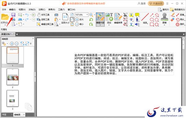This screenshot has height=118, width=186.
Task: Expand the 添加 add content dropdown arrow
Action: [x=109, y=25]
